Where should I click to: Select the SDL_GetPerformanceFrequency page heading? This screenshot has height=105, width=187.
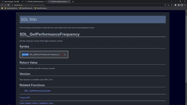49,34
